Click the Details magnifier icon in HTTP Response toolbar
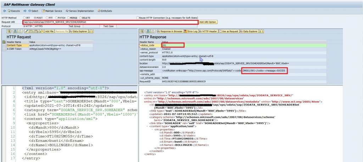 pos(142,31)
